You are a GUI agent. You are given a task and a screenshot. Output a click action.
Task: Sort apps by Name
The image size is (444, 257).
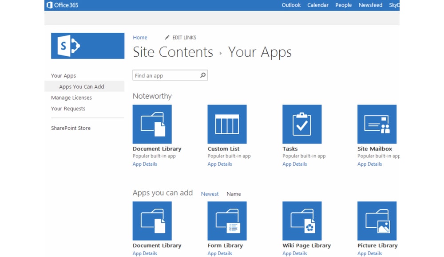click(234, 194)
